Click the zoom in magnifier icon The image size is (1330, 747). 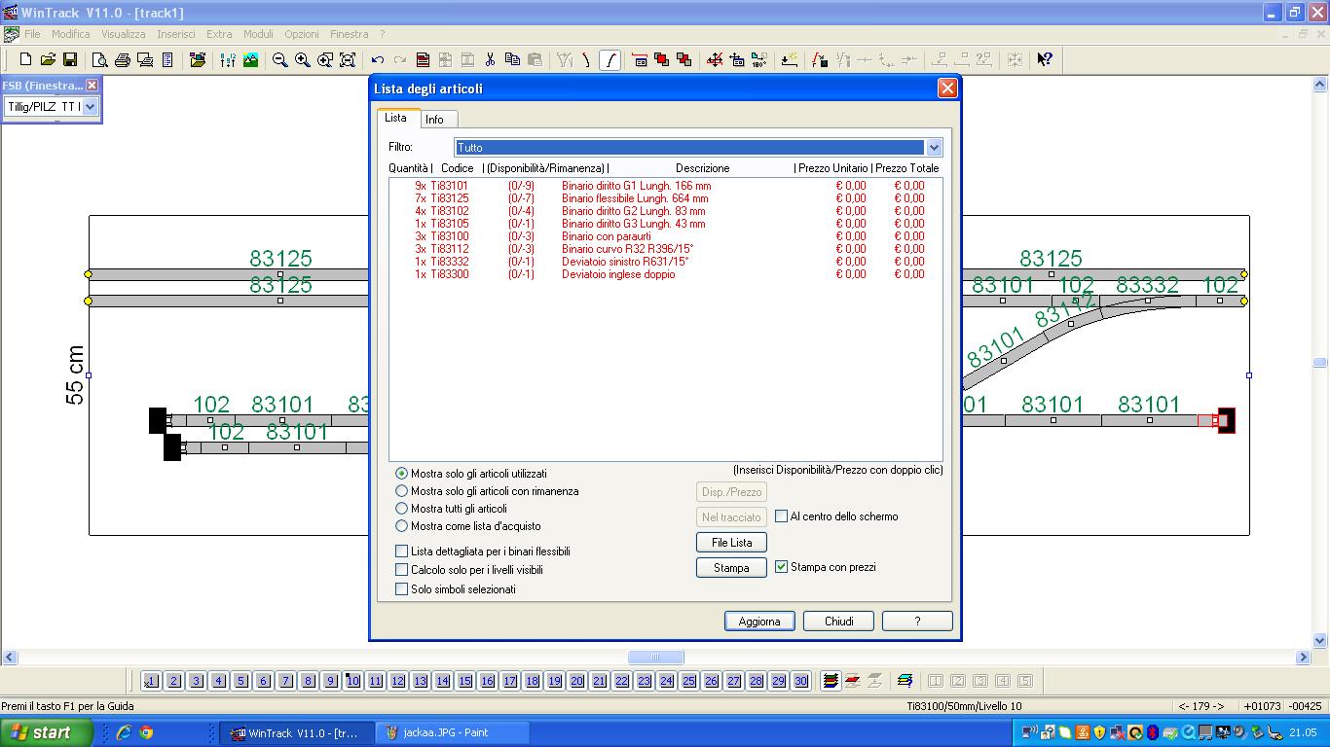[x=302, y=59]
